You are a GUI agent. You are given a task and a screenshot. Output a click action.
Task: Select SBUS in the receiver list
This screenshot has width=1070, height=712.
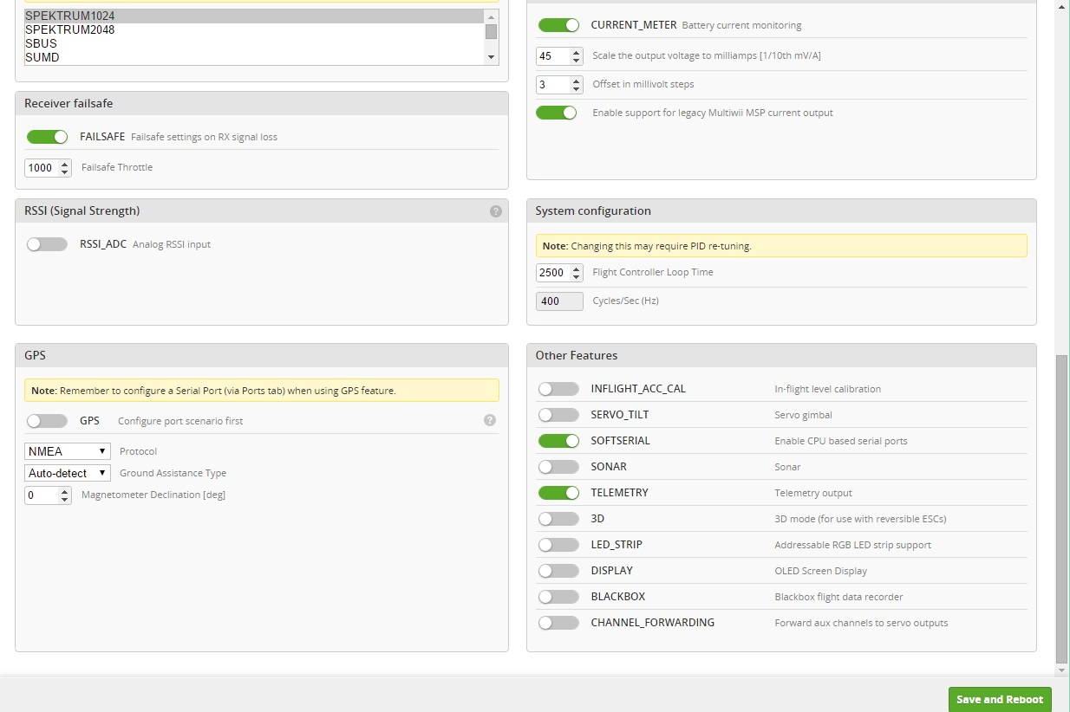point(42,43)
